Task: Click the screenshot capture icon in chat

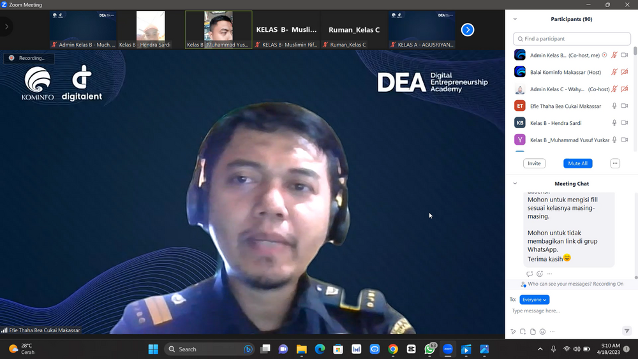Action: [x=523, y=332]
